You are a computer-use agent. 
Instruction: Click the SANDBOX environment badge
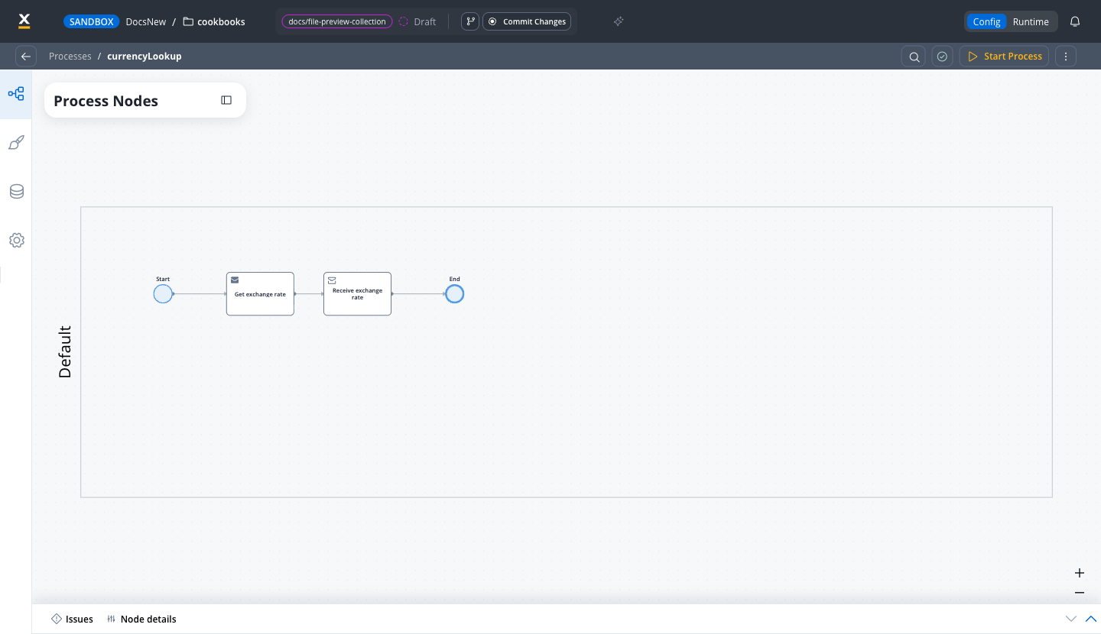tap(92, 21)
